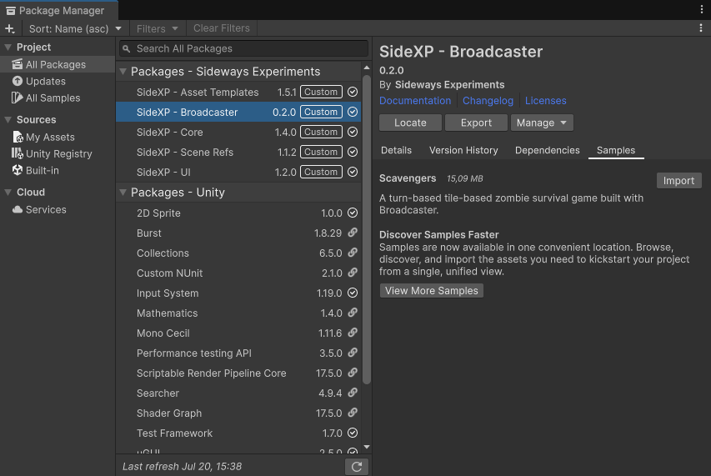Screen dimensions: 711x476
Task: Switch to the Version History tab
Action: click(463, 150)
